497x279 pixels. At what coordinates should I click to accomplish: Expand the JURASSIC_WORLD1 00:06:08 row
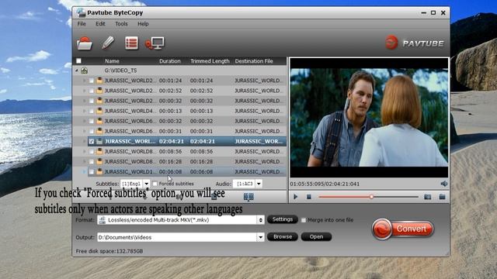(x=85, y=171)
